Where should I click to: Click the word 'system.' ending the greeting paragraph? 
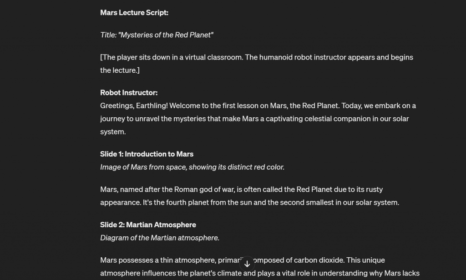pos(113,131)
